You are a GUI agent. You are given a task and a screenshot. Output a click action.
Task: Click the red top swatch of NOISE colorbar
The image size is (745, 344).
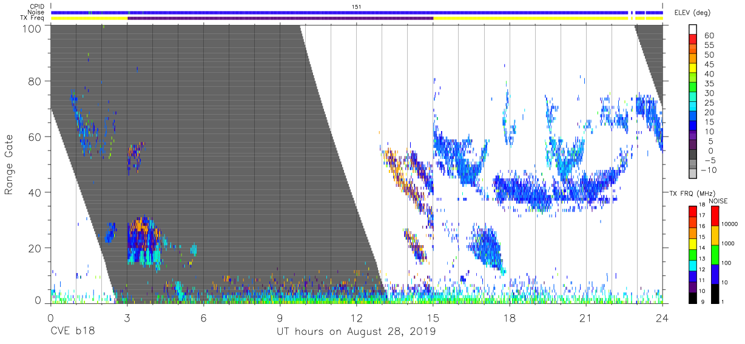(715, 215)
